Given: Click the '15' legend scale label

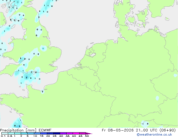Looking at the screenshot, I should click(x=42, y=136).
